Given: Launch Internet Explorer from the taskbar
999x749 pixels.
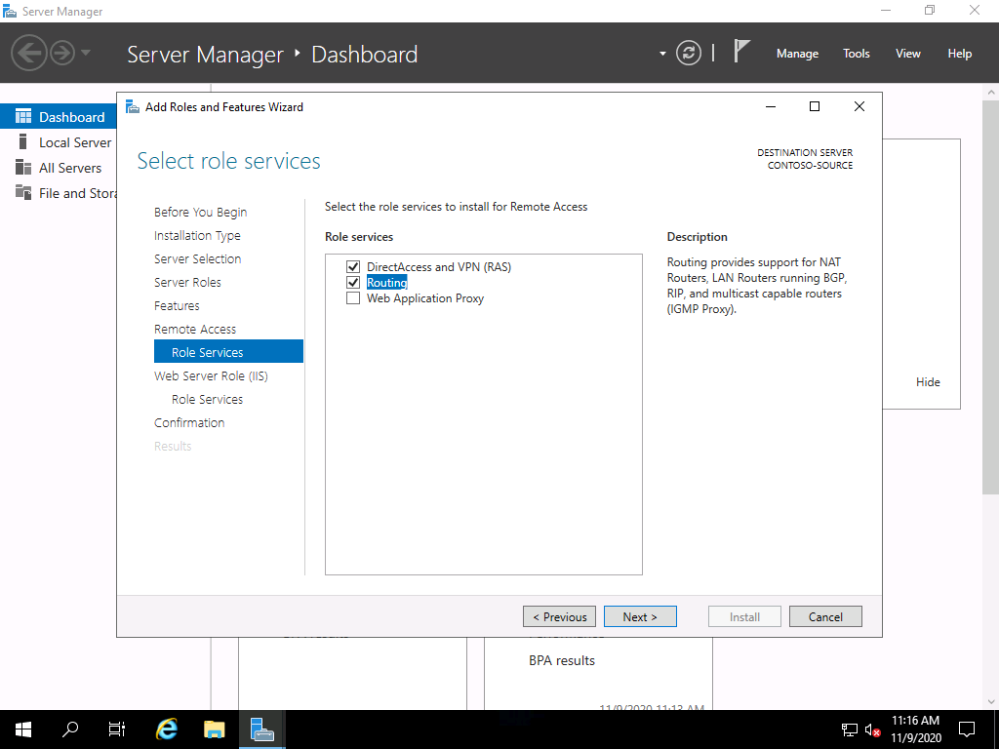Looking at the screenshot, I should (167, 729).
